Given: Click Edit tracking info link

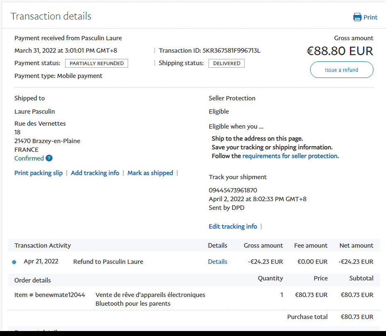Looking at the screenshot, I should (233, 226).
